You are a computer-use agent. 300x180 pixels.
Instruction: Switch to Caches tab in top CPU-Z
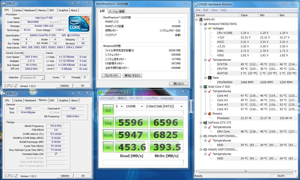pos(18,10)
